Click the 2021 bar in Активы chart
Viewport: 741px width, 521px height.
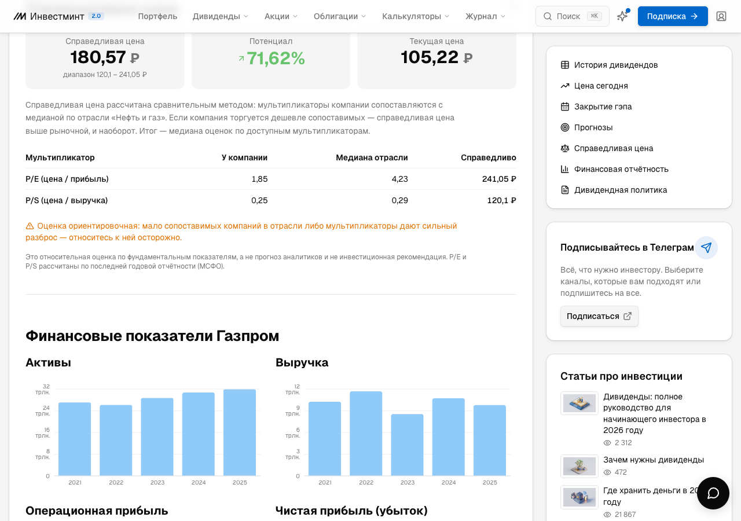coord(75,439)
